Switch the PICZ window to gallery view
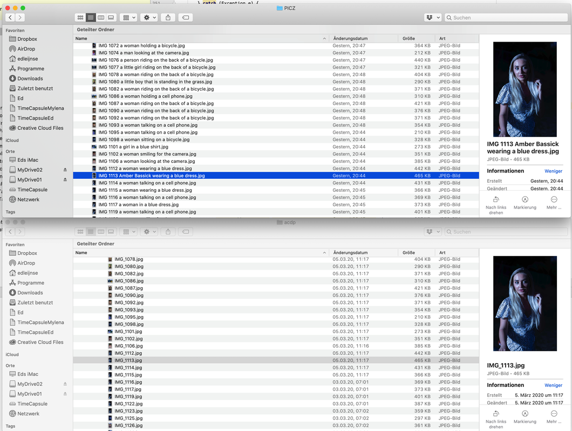The image size is (572, 431). [x=111, y=18]
